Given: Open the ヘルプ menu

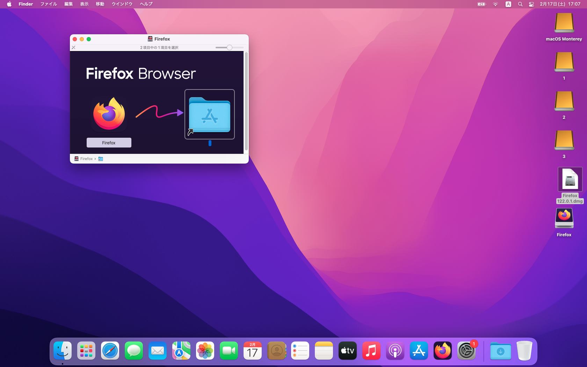Looking at the screenshot, I should click(x=146, y=4).
